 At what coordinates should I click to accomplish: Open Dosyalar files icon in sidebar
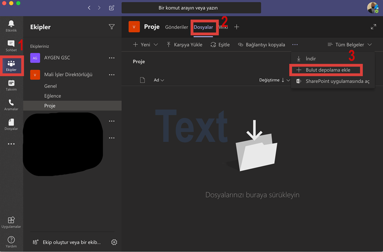point(11,124)
